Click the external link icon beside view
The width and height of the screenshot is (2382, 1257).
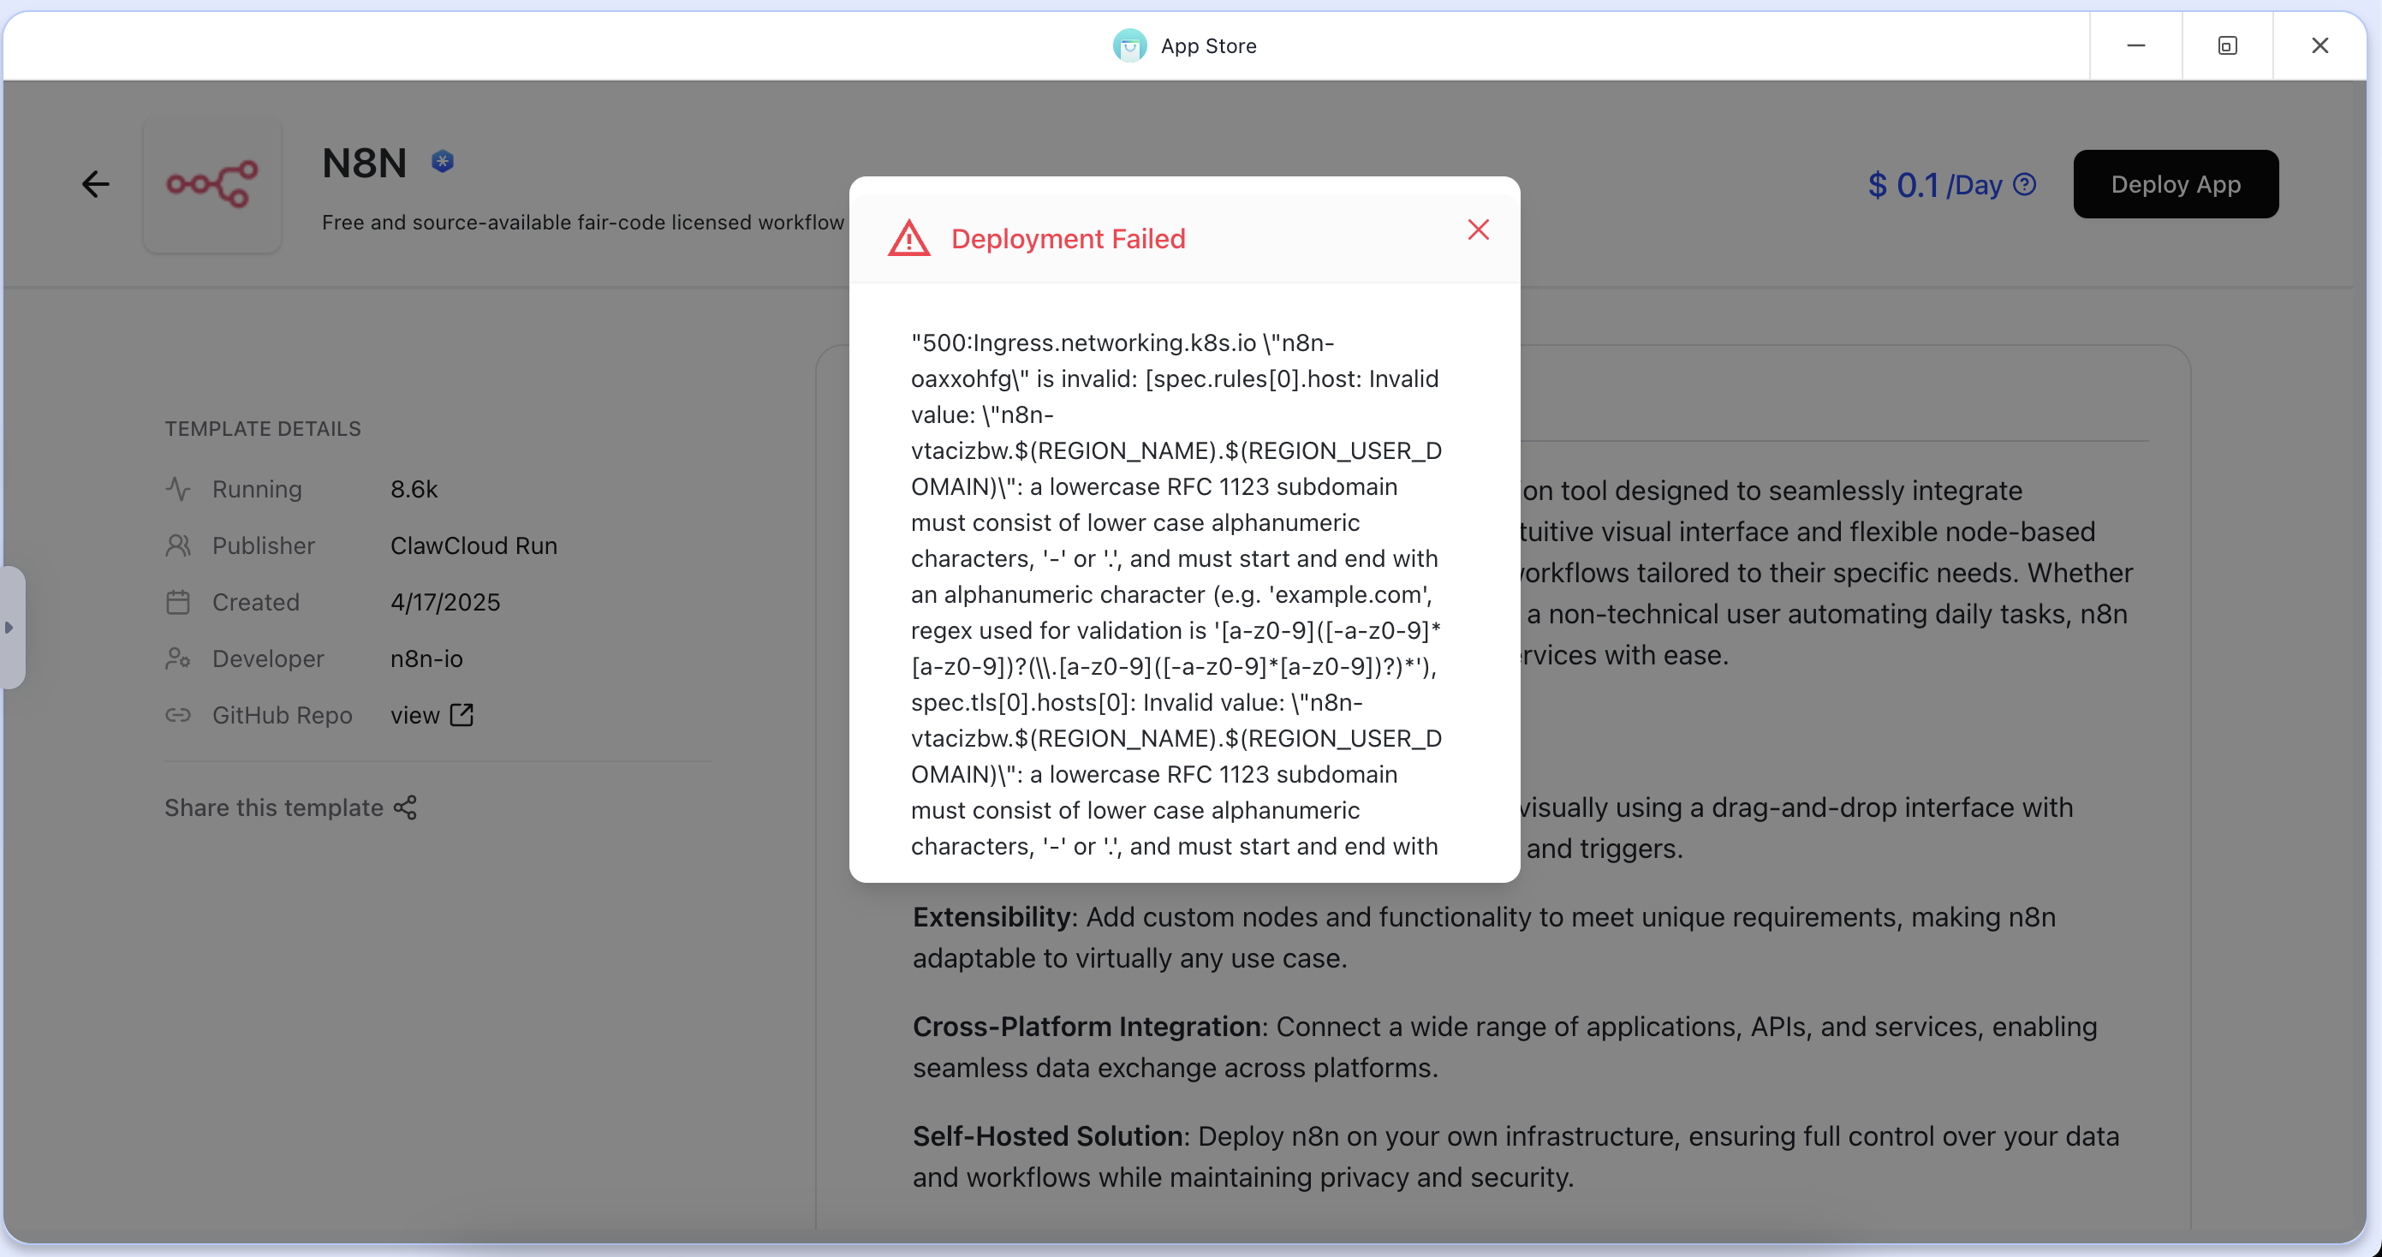pyautogui.click(x=462, y=715)
